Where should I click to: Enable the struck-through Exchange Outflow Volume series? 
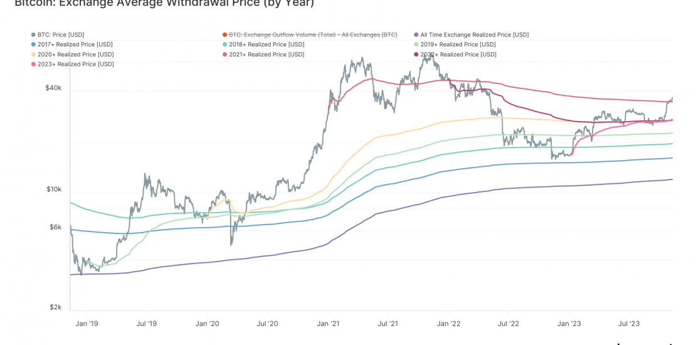point(313,35)
